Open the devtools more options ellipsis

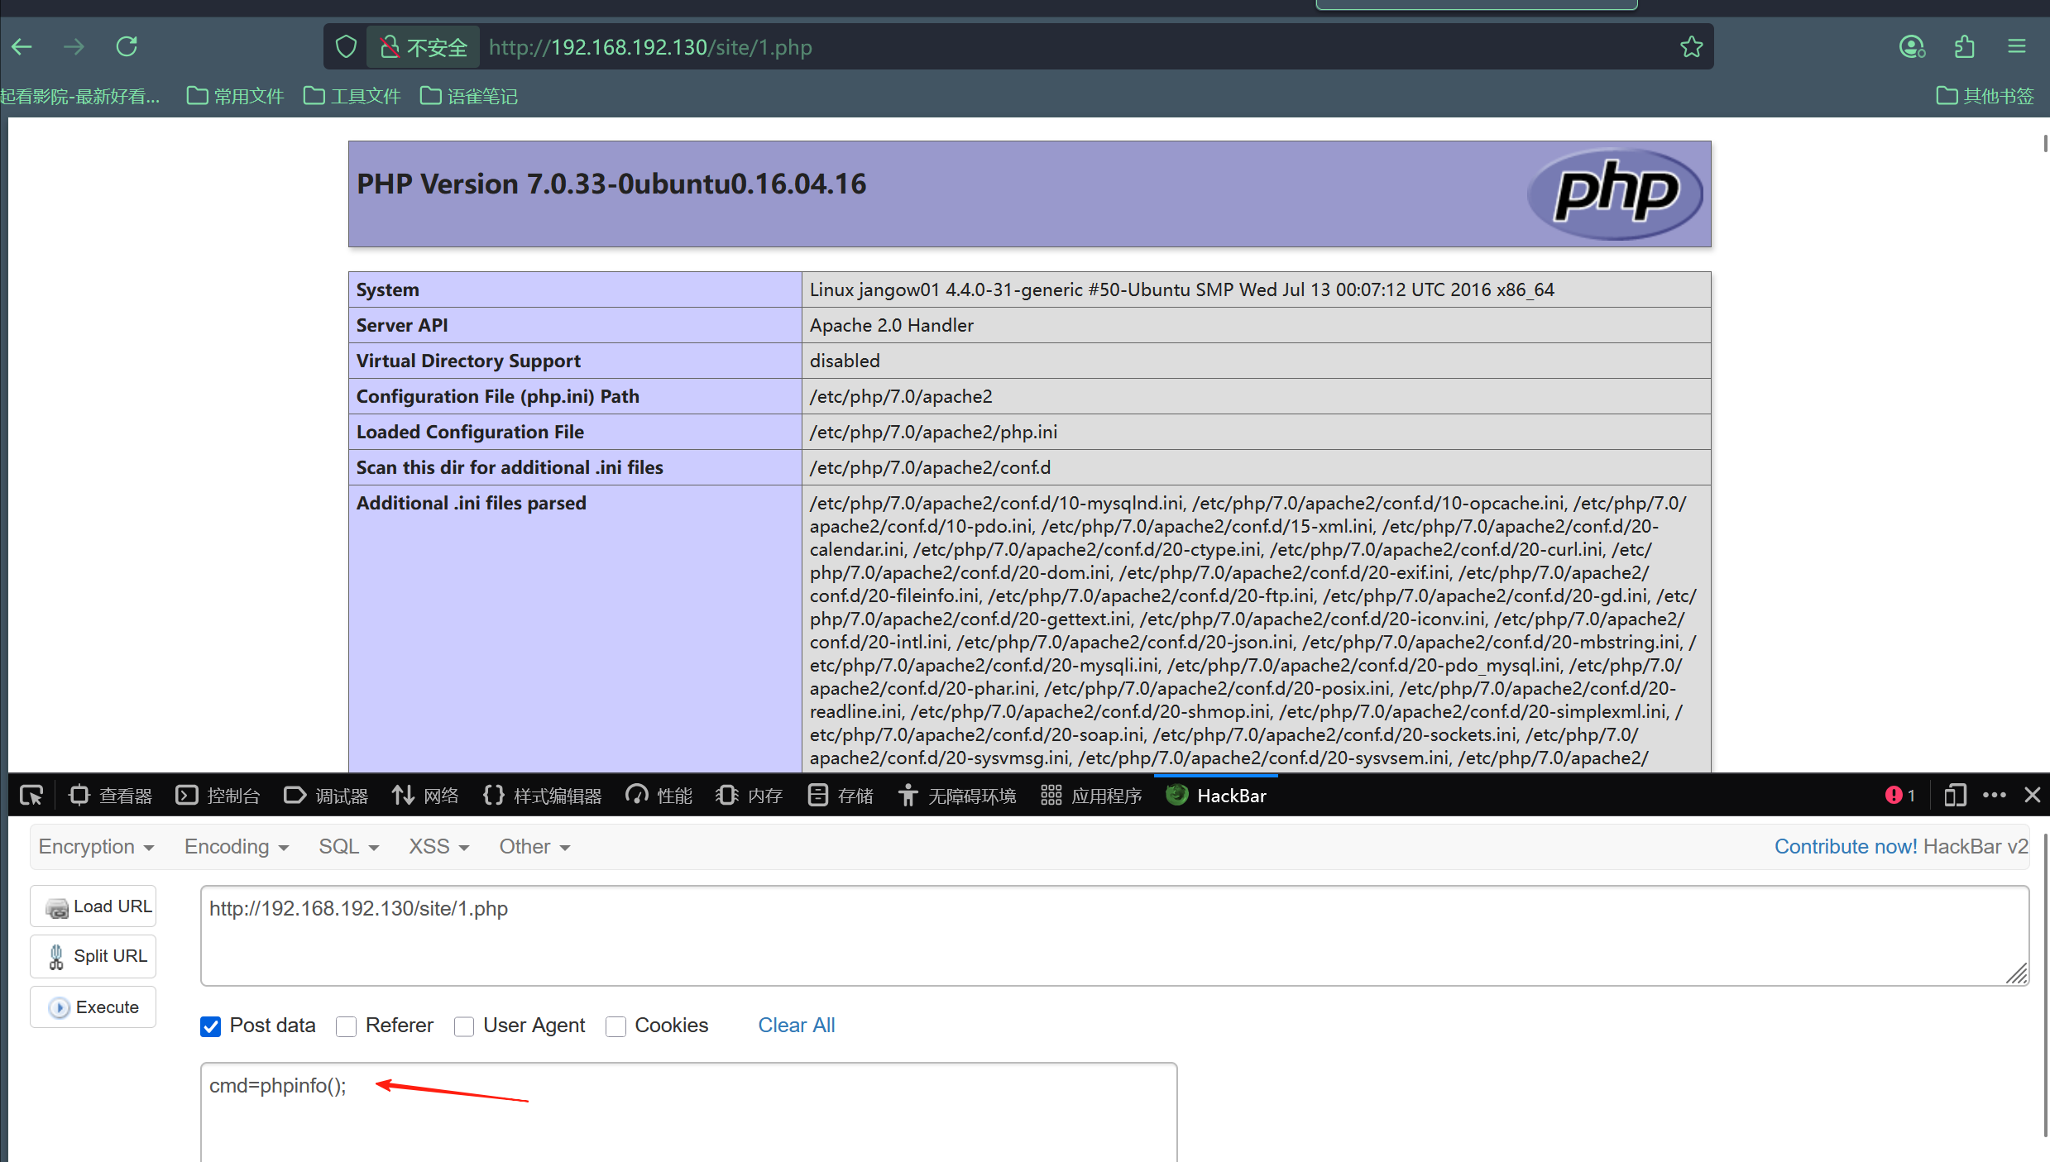[1994, 796]
